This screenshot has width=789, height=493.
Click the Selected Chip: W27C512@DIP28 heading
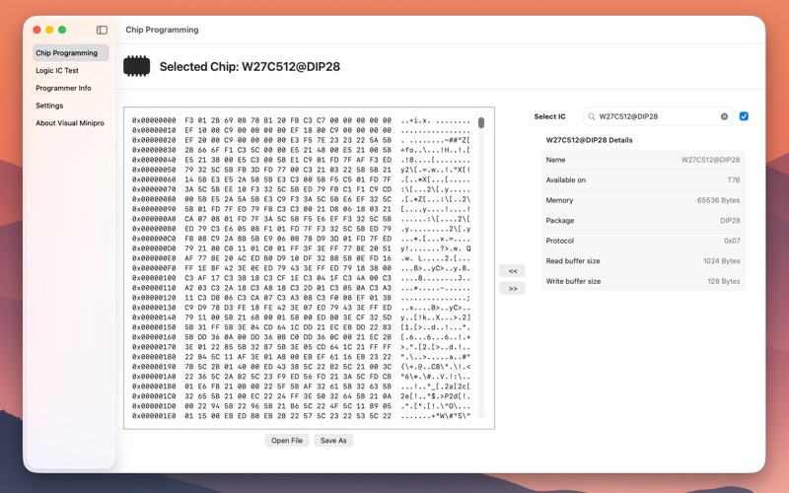[x=250, y=67]
